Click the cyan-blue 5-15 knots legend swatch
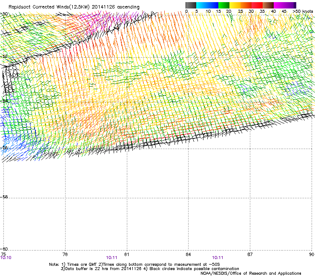The width and height of the screenshot is (315, 276). (207, 5)
